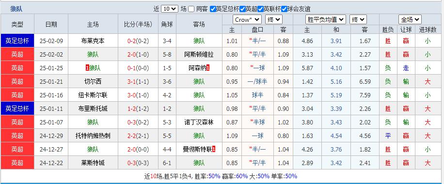Image resolution: width=444 pixels, height=184 pixels.
Task: Click the 平 result in 托特纳姆热刺 row
Action: point(388,136)
